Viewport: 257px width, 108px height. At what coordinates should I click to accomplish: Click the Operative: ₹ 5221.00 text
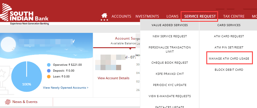67,65
